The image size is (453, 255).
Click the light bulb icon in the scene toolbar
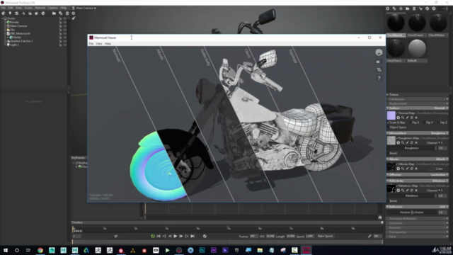[10, 13]
